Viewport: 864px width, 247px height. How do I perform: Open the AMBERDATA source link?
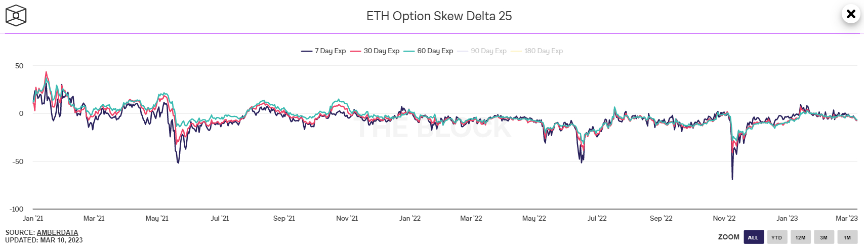click(57, 233)
